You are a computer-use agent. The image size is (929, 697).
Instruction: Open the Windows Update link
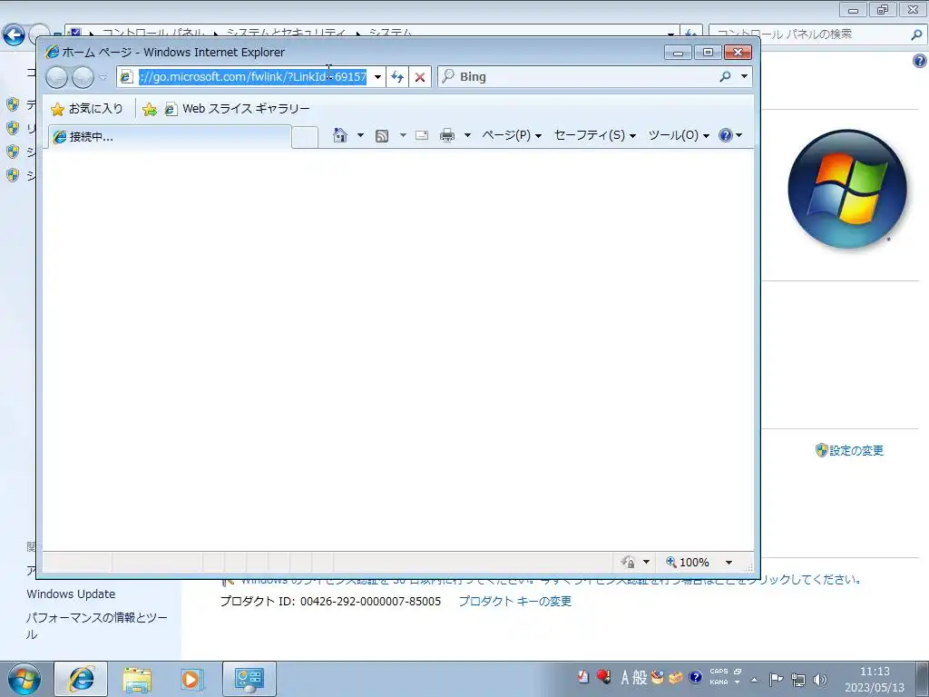[x=71, y=594]
